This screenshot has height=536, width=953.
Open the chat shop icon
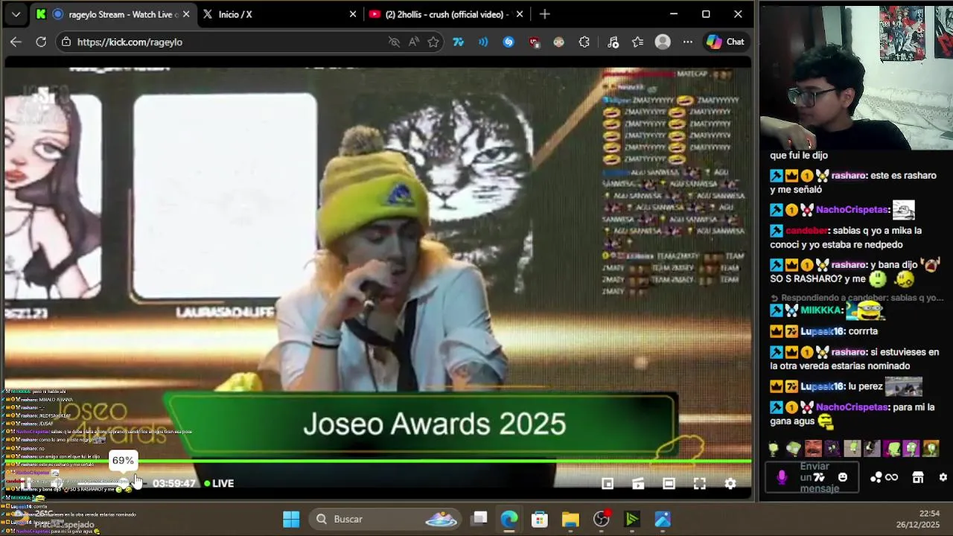click(x=918, y=477)
